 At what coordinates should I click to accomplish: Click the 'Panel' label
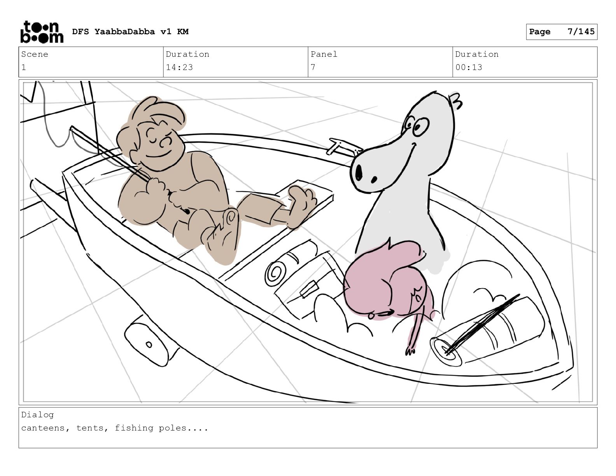point(324,54)
